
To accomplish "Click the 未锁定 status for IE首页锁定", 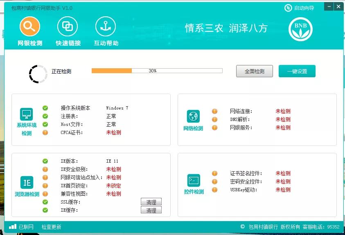I will click(113, 186).
